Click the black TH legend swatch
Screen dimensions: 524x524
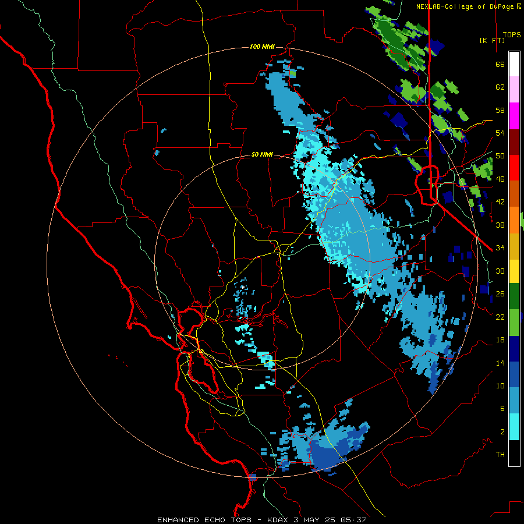coord(514,453)
